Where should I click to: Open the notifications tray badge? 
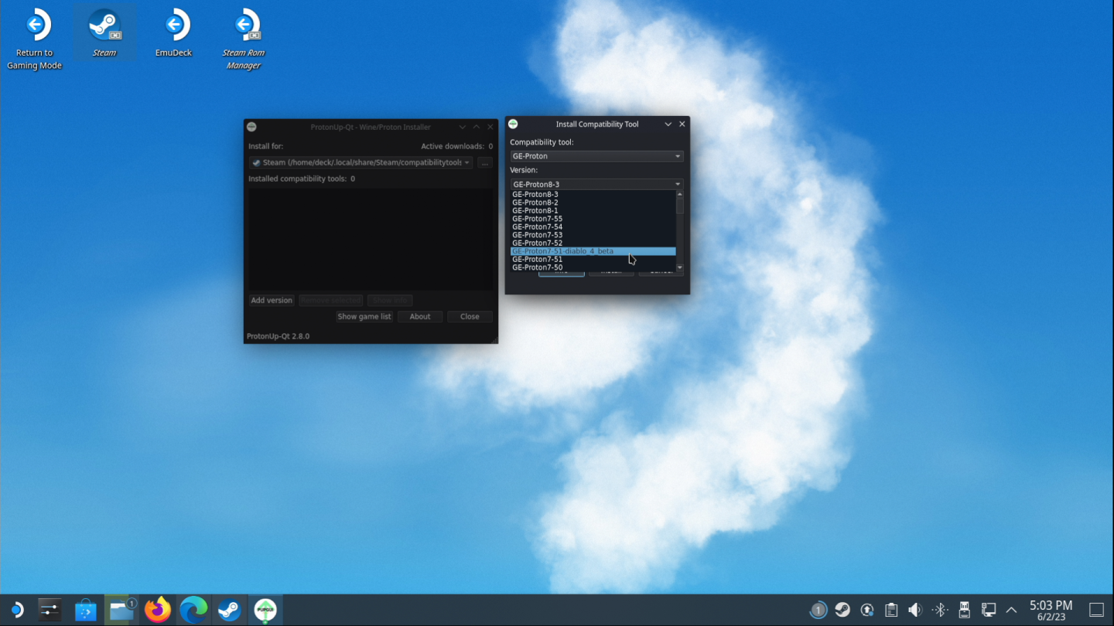tap(818, 611)
